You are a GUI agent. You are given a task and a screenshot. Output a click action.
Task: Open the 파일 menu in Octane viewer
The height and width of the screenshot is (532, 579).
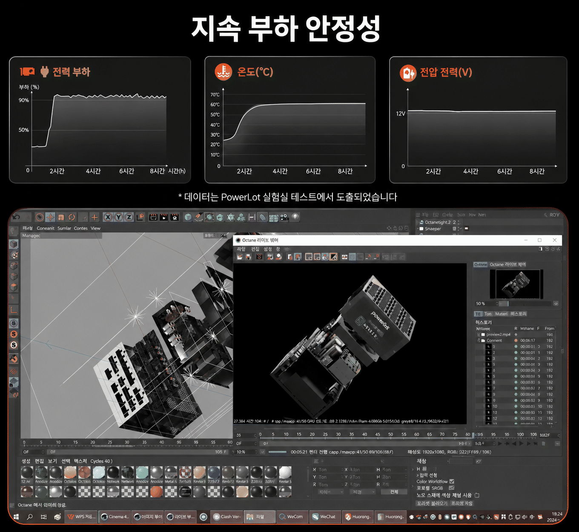241,249
